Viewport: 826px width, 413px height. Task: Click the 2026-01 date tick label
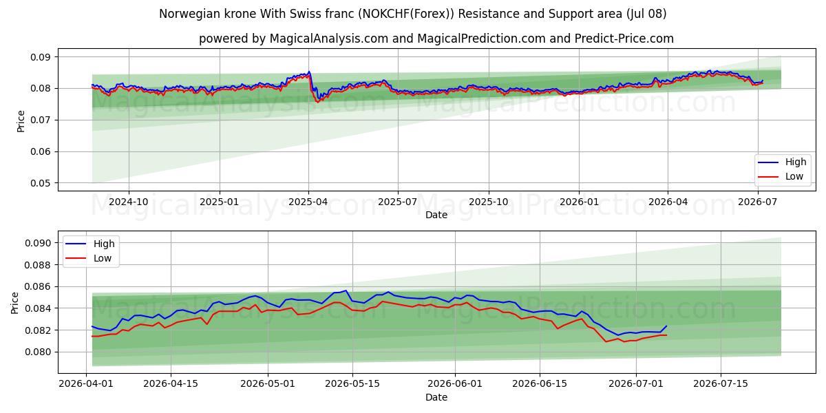(x=579, y=202)
